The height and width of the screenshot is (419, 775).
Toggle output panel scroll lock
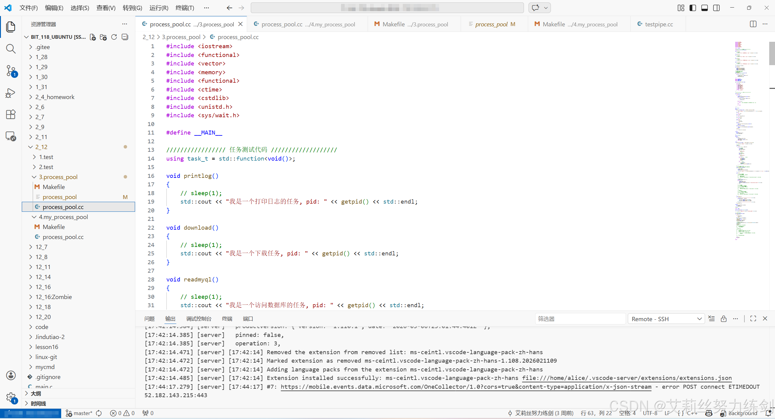click(724, 319)
